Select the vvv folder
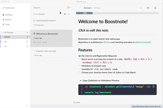163x108 pixels. coord(15,46)
